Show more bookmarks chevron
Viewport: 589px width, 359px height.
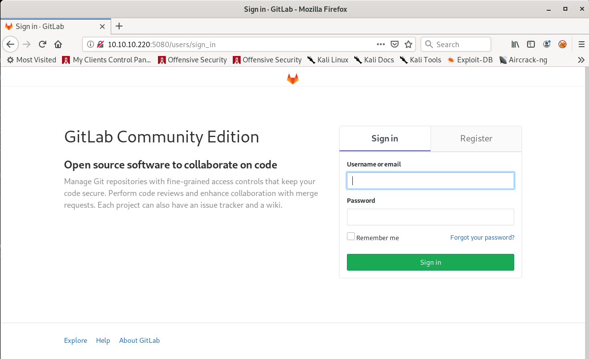click(581, 60)
